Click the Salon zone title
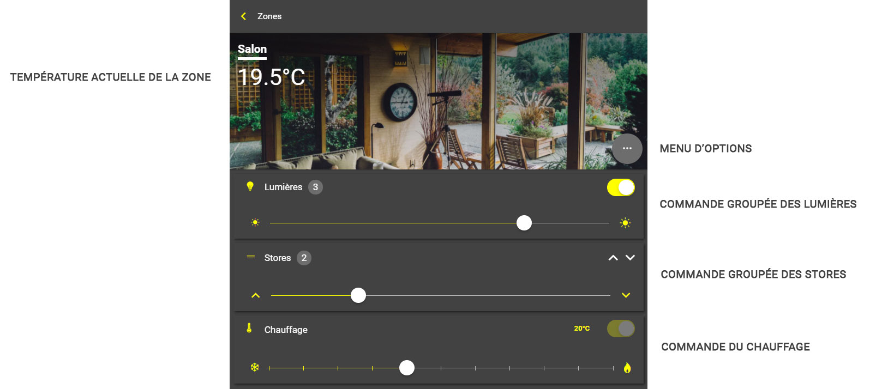 pyautogui.click(x=252, y=49)
